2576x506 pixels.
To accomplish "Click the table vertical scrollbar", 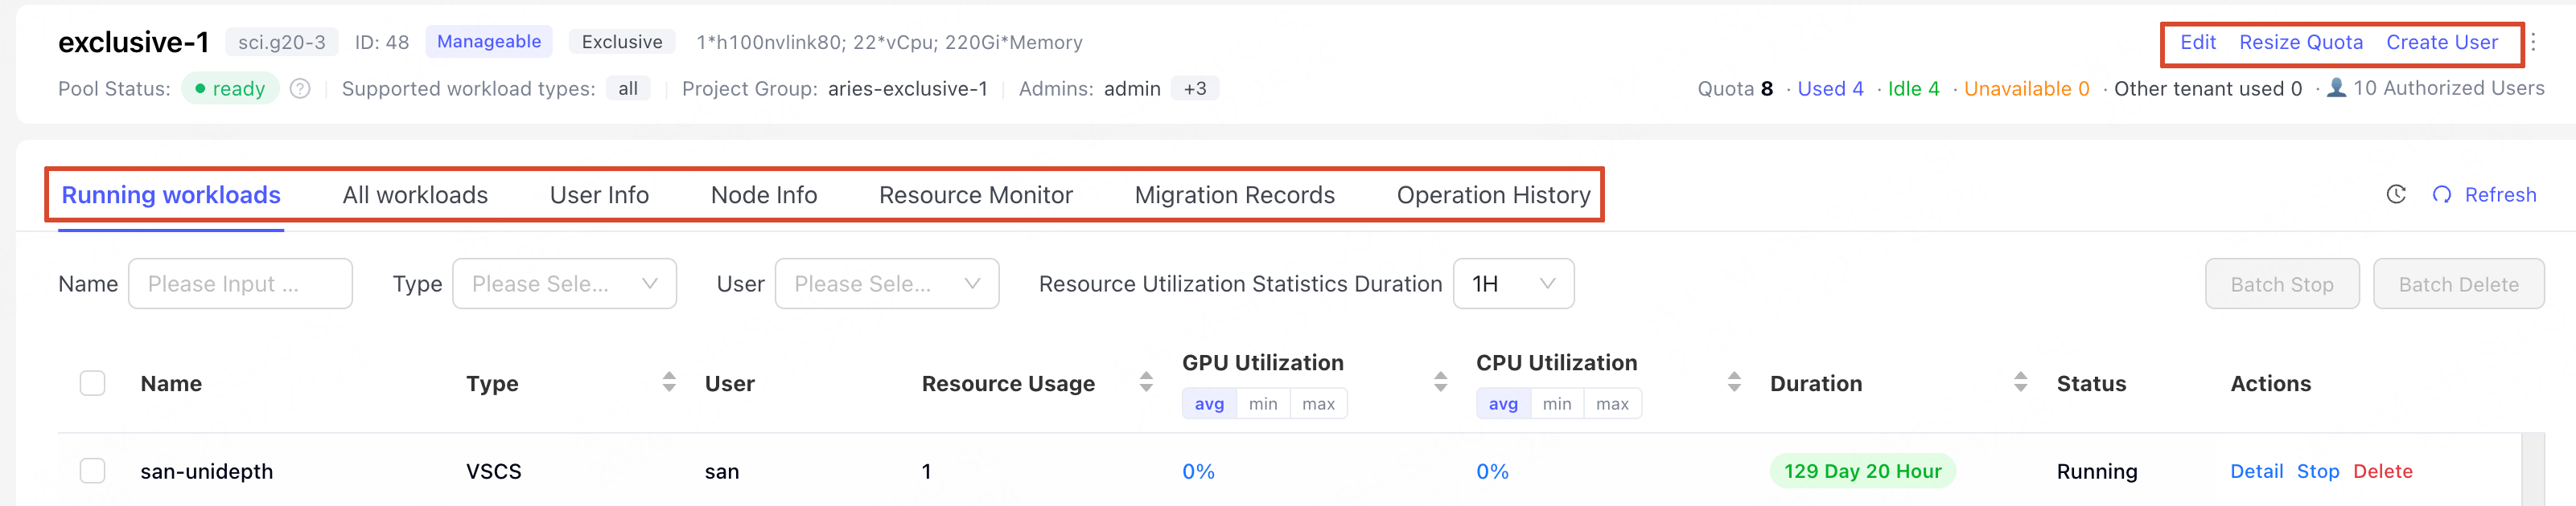I will (x=2532, y=470).
